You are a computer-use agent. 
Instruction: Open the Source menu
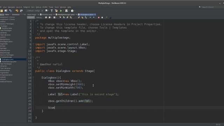(x=19, y=7)
